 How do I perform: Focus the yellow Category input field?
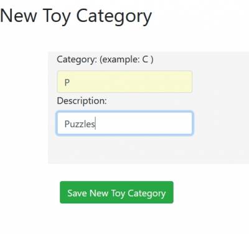pyautogui.click(x=125, y=82)
